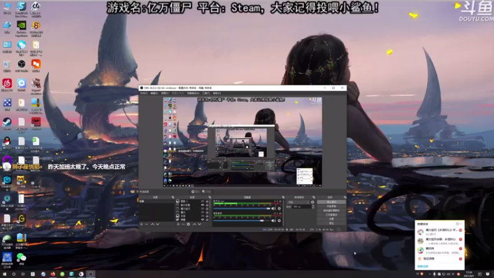Viewport: 494px width, 278px height.
Task: Launch OBS Studio from the desktop icon
Action: click(22, 66)
